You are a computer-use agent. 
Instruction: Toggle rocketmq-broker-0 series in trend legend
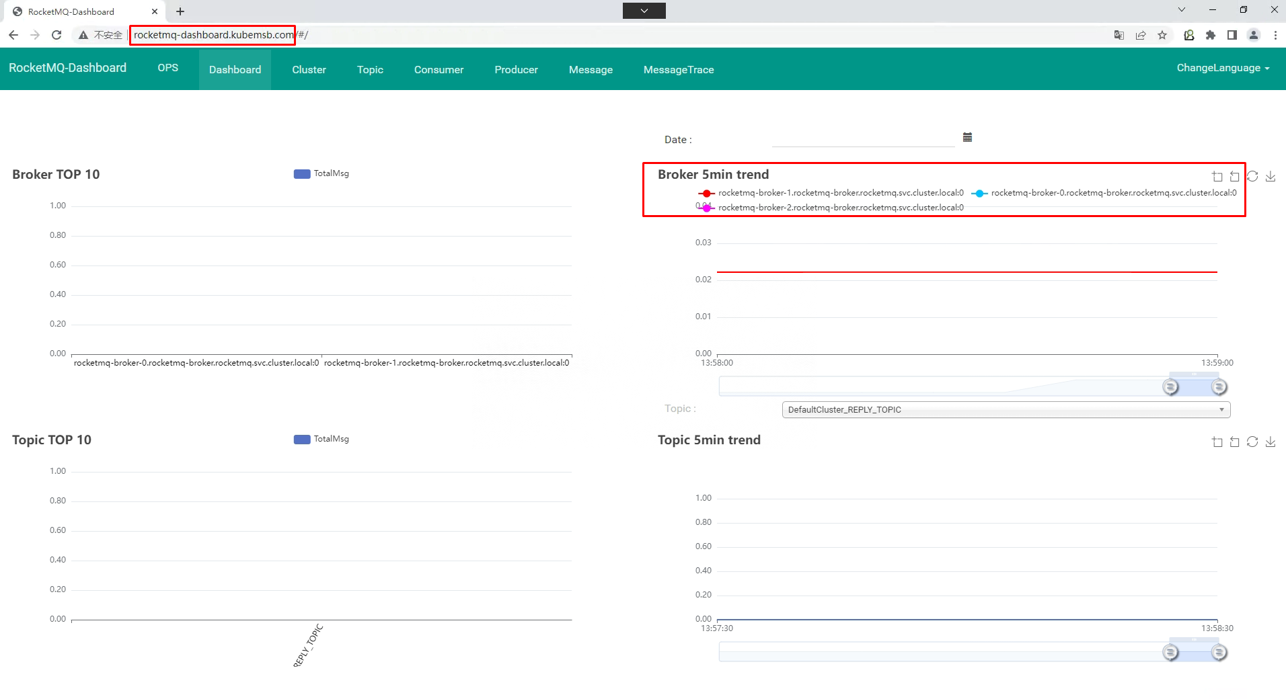(x=1104, y=193)
